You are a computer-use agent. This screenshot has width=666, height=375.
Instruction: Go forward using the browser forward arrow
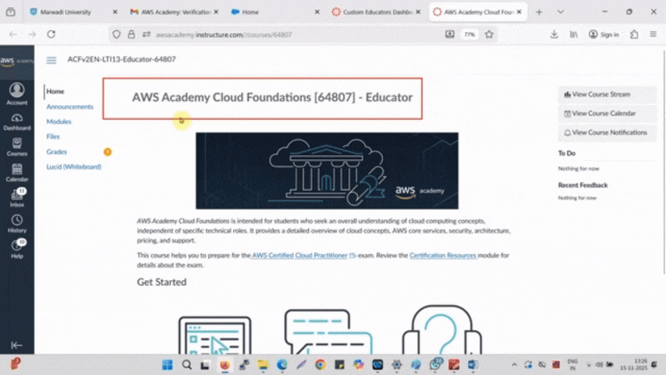(x=32, y=34)
